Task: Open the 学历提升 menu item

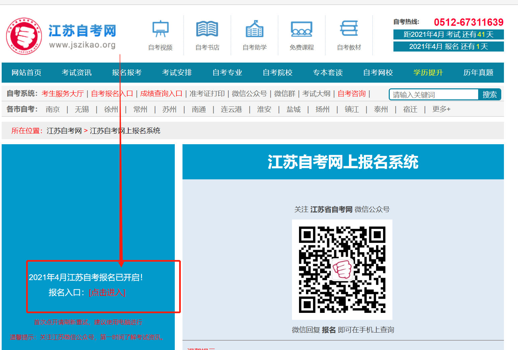Action: [428, 73]
